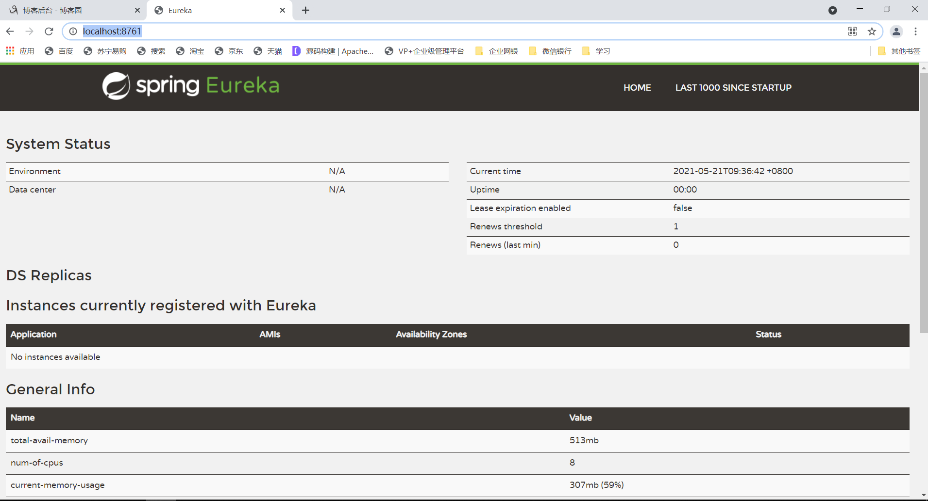Image resolution: width=928 pixels, height=501 pixels.
Task: Click the HOME navigation link
Action: coord(637,88)
